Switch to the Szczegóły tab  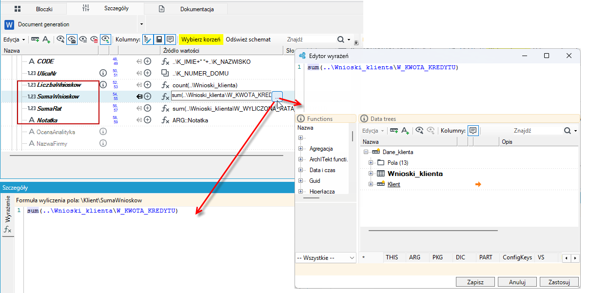pyautogui.click(x=105, y=8)
